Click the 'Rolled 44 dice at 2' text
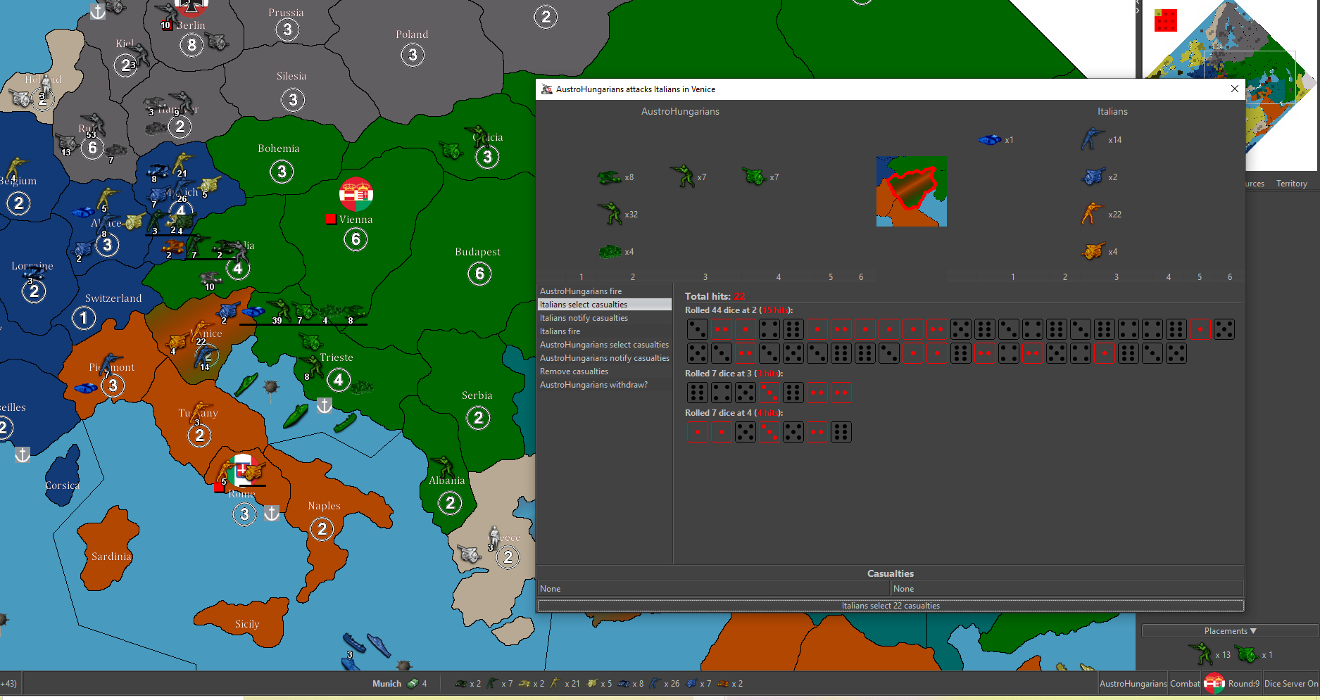Viewport: 1320px width, 700px height. 738,310
